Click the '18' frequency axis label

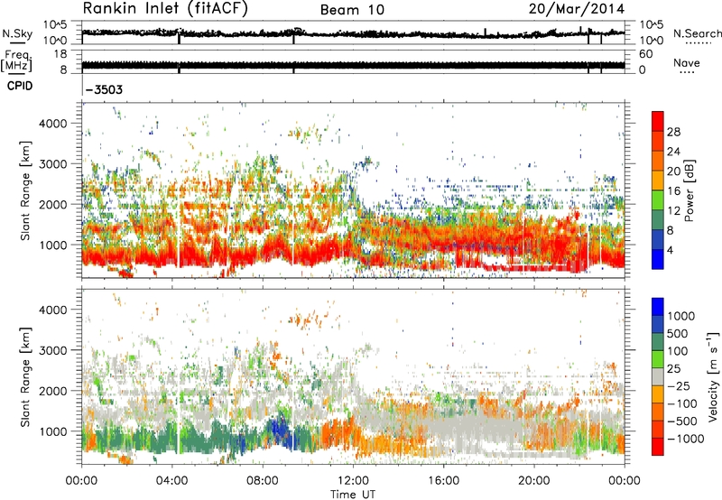click(60, 54)
